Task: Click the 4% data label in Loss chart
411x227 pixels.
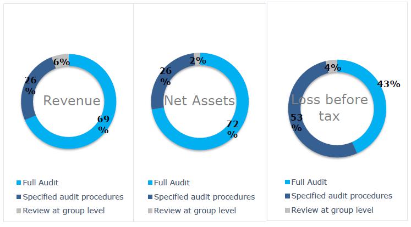Action: [333, 67]
